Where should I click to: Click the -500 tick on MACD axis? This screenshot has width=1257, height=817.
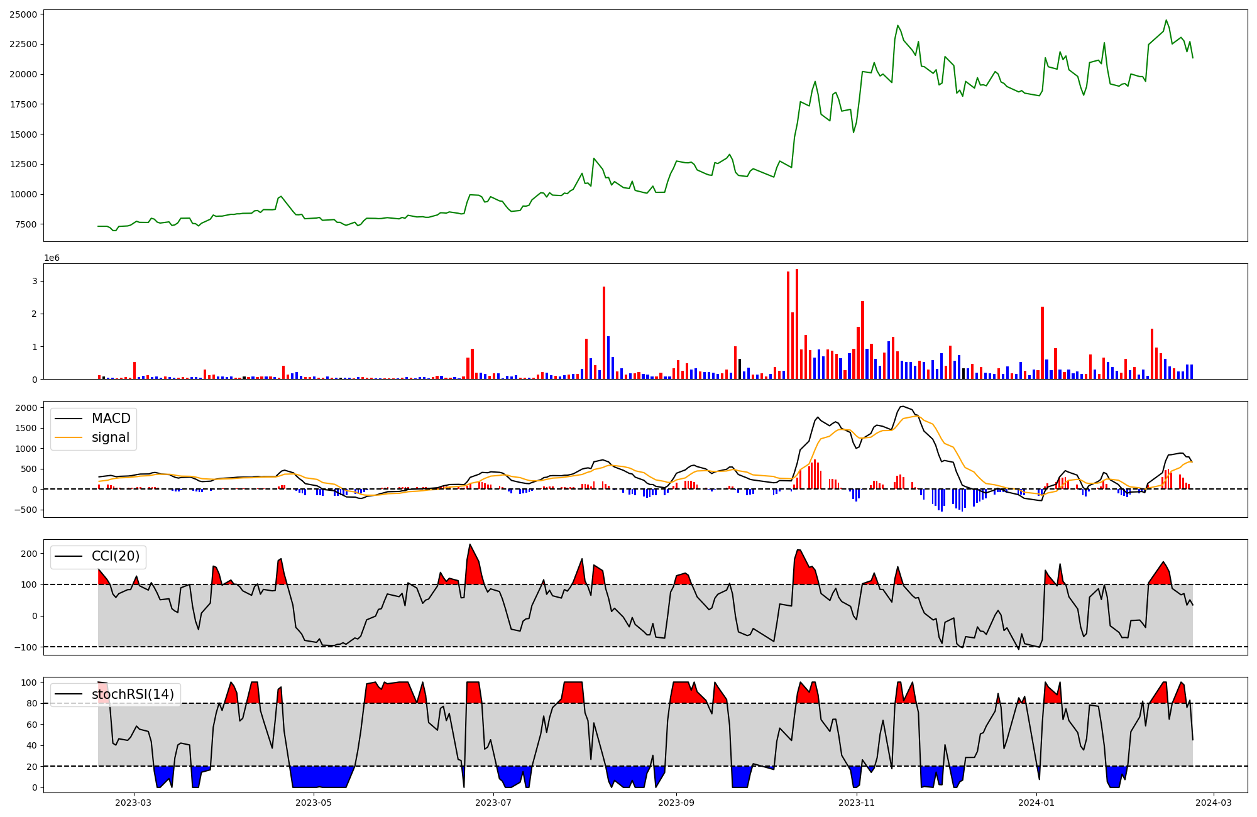coord(25,510)
